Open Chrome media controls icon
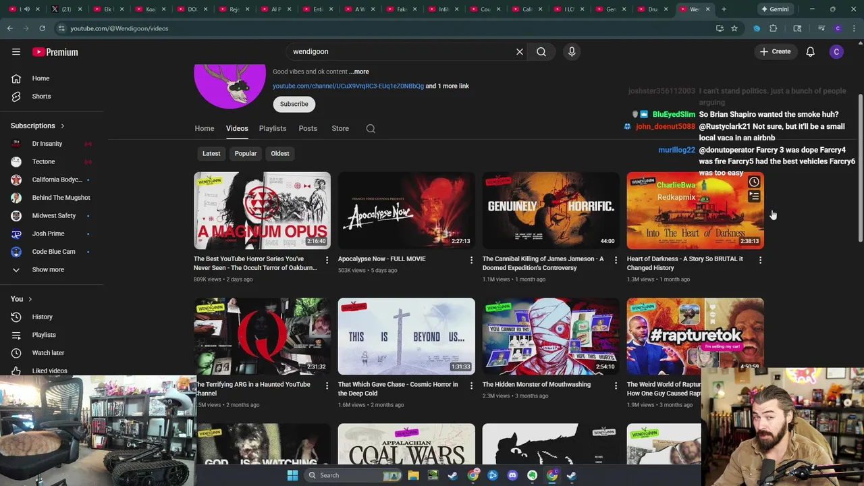Viewport: 864px width, 486px height. [x=821, y=28]
